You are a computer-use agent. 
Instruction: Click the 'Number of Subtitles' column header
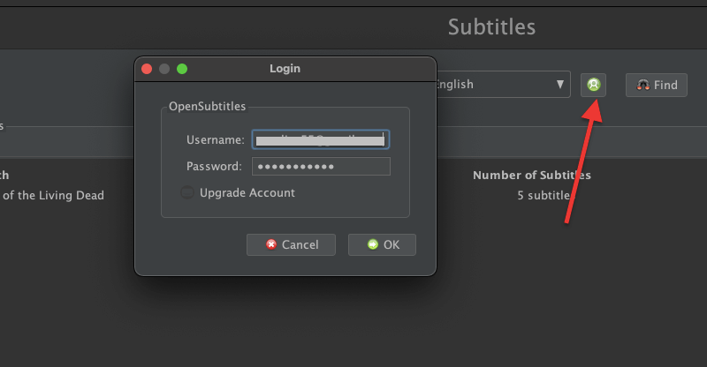[532, 176]
